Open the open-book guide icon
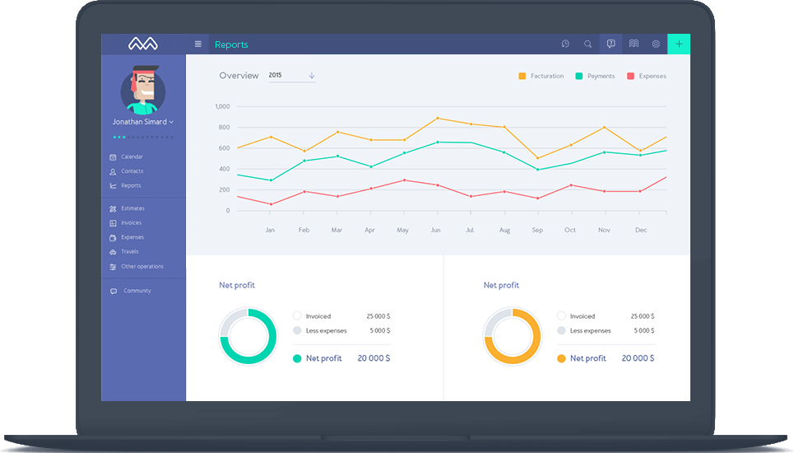Viewport: 794px width, 453px height. pos(634,44)
